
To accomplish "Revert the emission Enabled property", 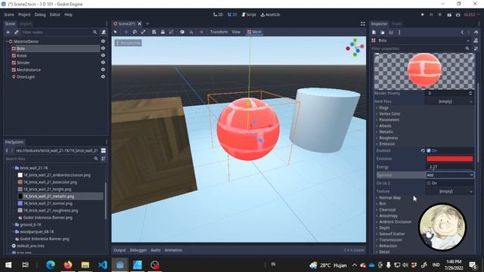I will tap(423, 150).
